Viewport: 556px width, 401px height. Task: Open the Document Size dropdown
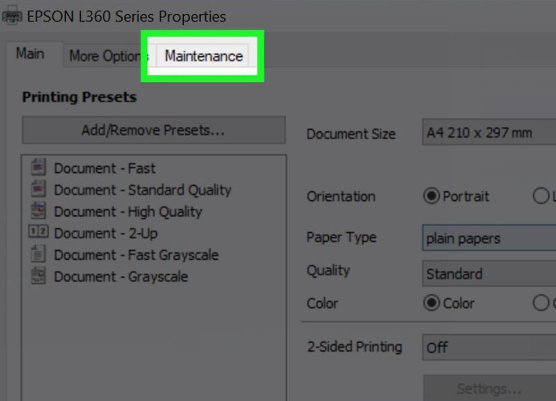489,133
